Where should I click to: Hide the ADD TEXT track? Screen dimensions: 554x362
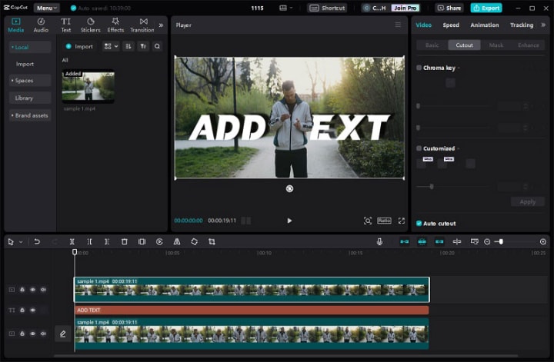[x=32, y=311]
